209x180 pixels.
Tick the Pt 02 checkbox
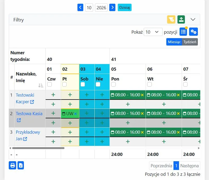64,84
